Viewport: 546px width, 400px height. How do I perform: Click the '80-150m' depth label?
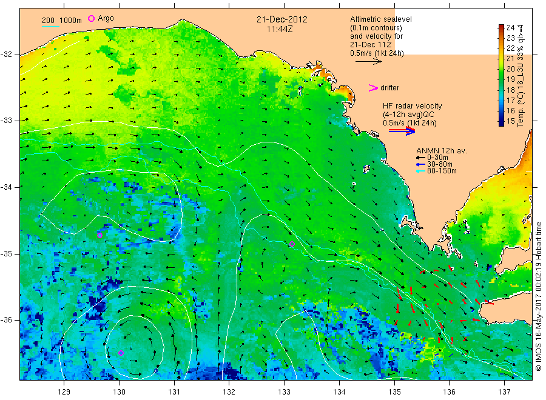point(442,171)
